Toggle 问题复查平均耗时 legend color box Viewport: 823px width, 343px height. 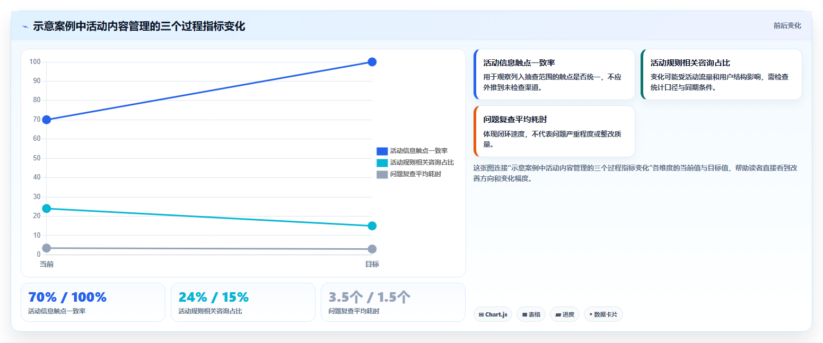pyautogui.click(x=382, y=174)
